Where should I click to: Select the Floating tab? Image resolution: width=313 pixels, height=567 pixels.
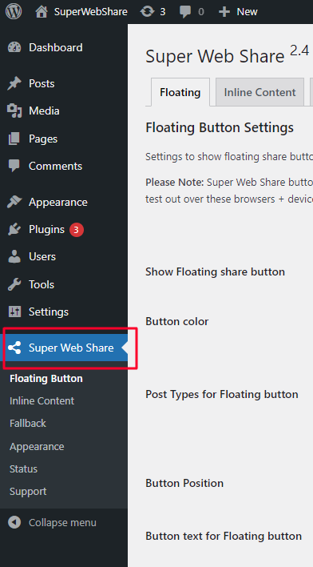(x=180, y=92)
